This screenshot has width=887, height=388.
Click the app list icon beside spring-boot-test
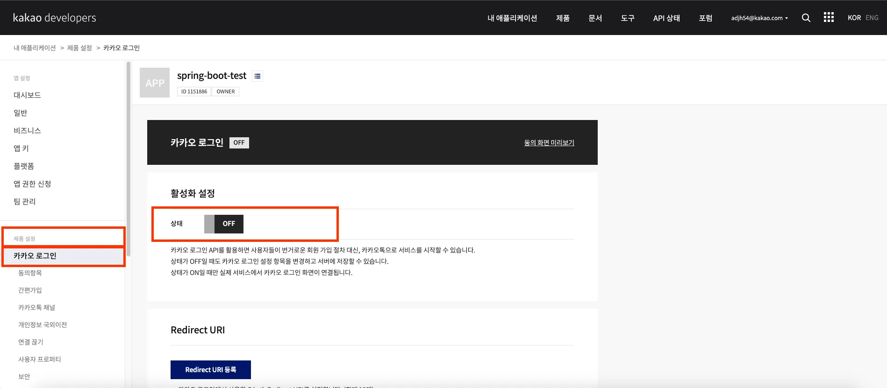pyautogui.click(x=258, y=76)
